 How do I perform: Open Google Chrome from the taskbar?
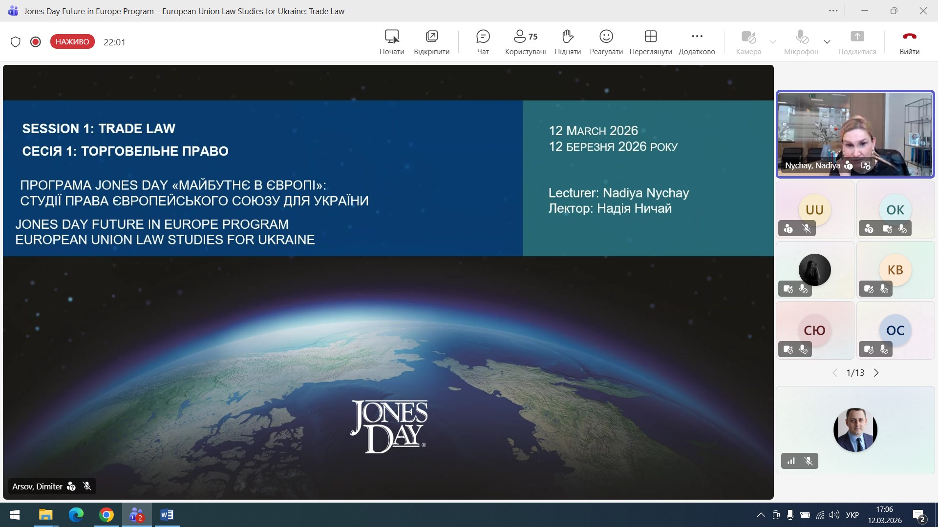[107, 515]
